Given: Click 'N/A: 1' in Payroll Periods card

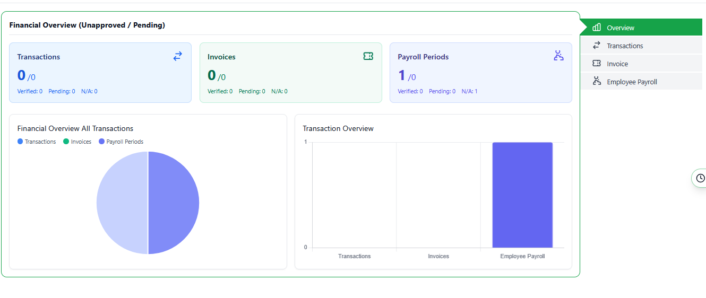Looking at the screenshot, I should (469, 91).
